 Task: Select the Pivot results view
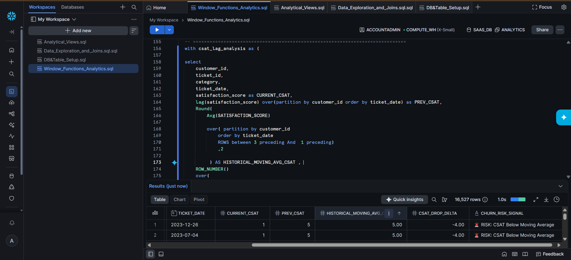(199, 200)
